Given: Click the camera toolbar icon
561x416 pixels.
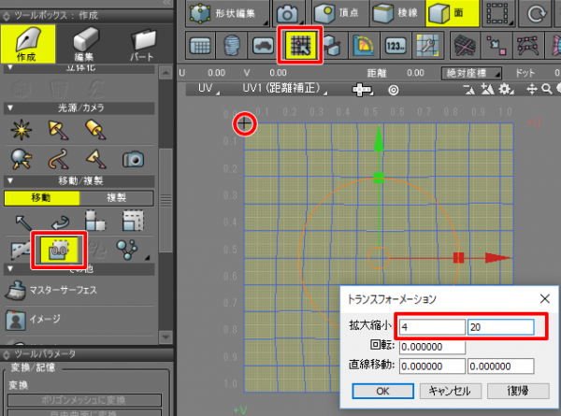Looking at the screenshot, I should coord(288,14).
